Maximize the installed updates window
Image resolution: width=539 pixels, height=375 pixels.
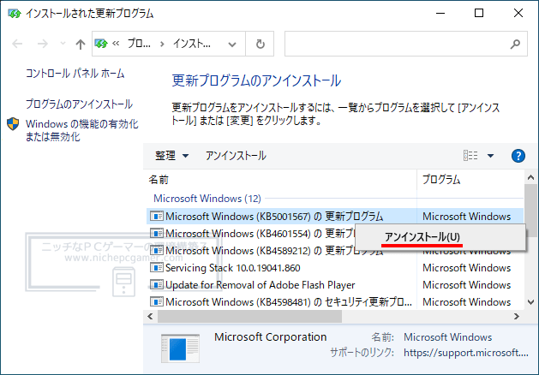(x=479, y=14)
